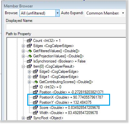Click the property icon beside ID
Image resolution: width=129 pixels, height=125 pixels.
coord(35,87)
